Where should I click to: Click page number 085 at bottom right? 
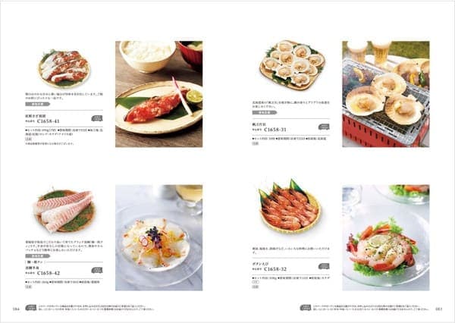[439, 309]
